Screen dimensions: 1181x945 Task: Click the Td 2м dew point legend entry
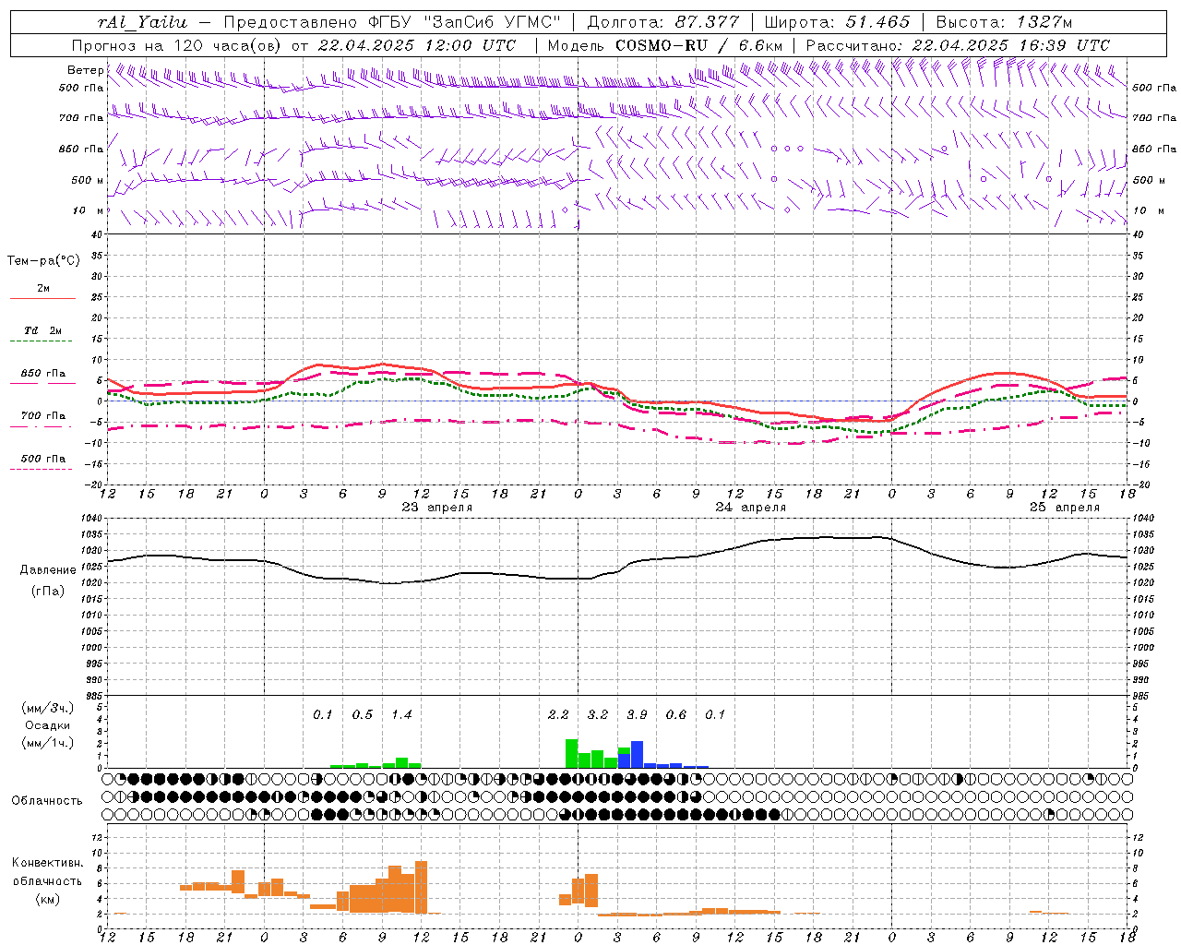coord(42,330)
